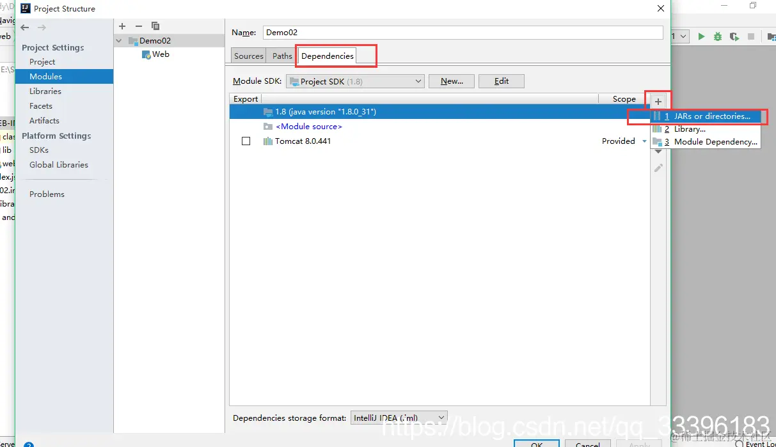Go forward with the right arrow icon
Viewport: 776px width, 447px height.
42,27
